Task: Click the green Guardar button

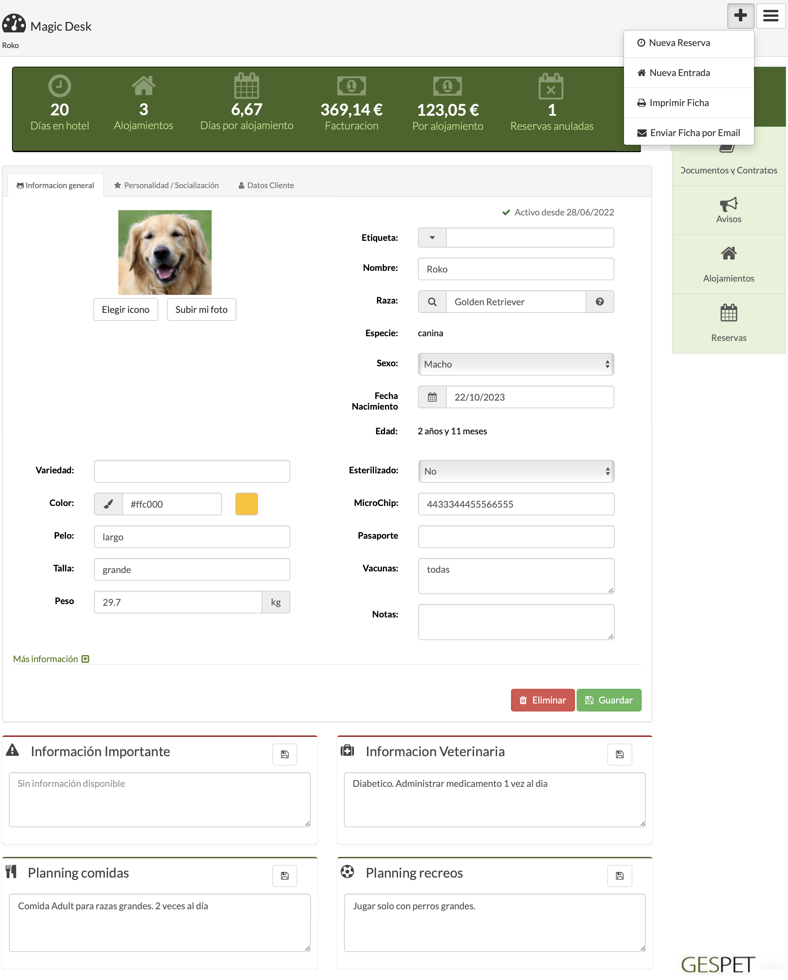Action: tap(609, 699)
